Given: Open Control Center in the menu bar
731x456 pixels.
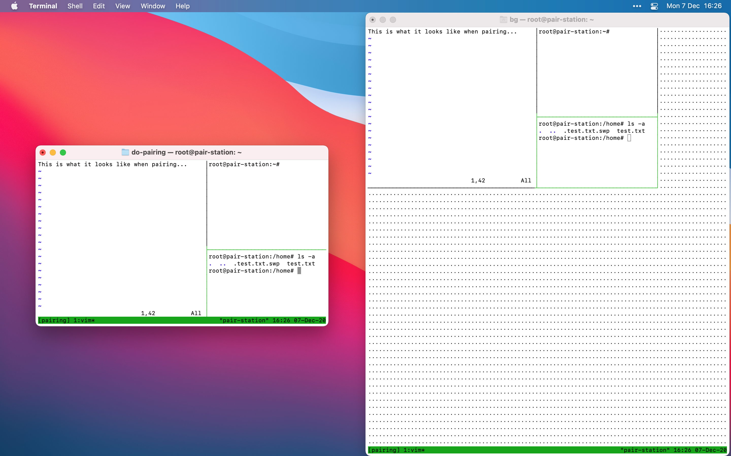Looking at the screenshot, I should (654, 6).
